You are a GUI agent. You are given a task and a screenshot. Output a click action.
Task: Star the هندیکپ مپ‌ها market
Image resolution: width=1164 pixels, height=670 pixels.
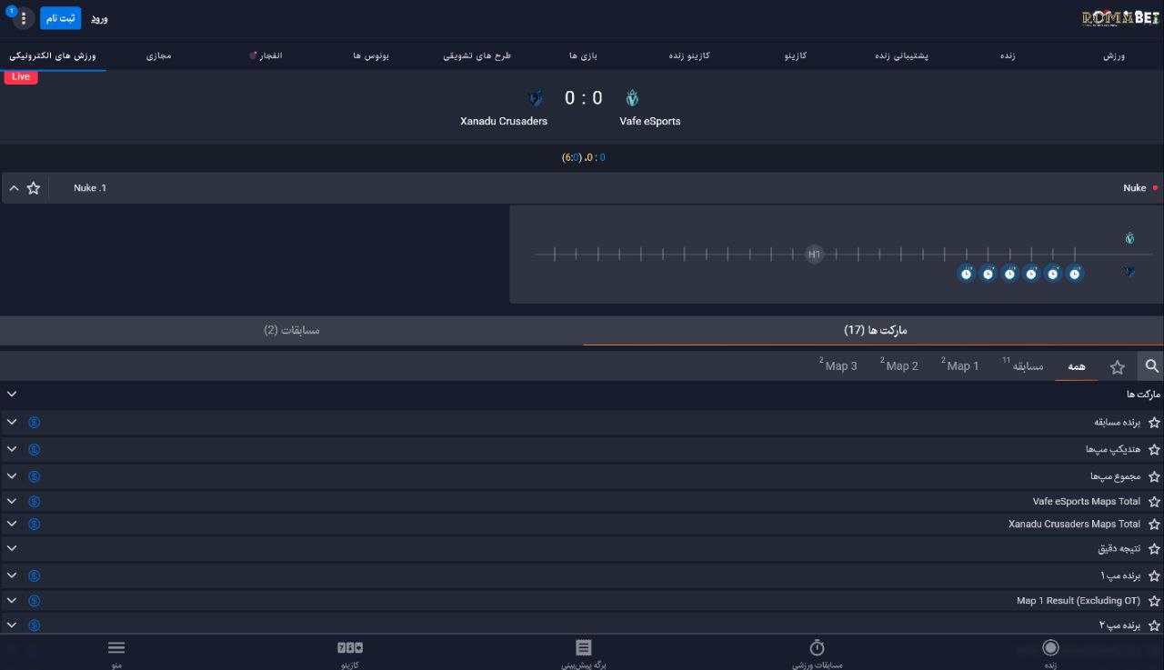(x=1154, y=450)
